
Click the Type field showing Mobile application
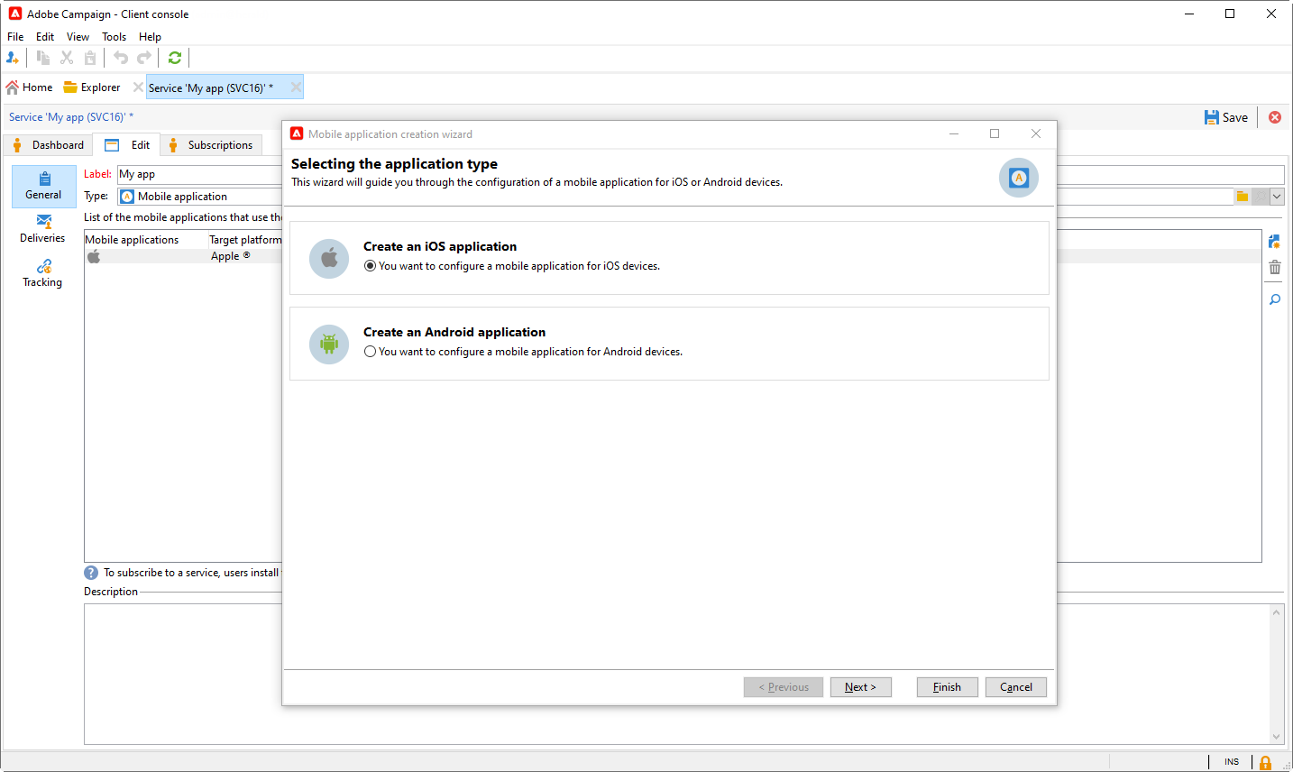(x=676, y=197)
